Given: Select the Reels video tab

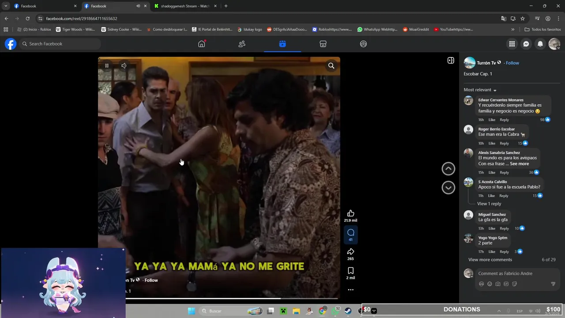Looking at the screenshot, I should point(282,44).
